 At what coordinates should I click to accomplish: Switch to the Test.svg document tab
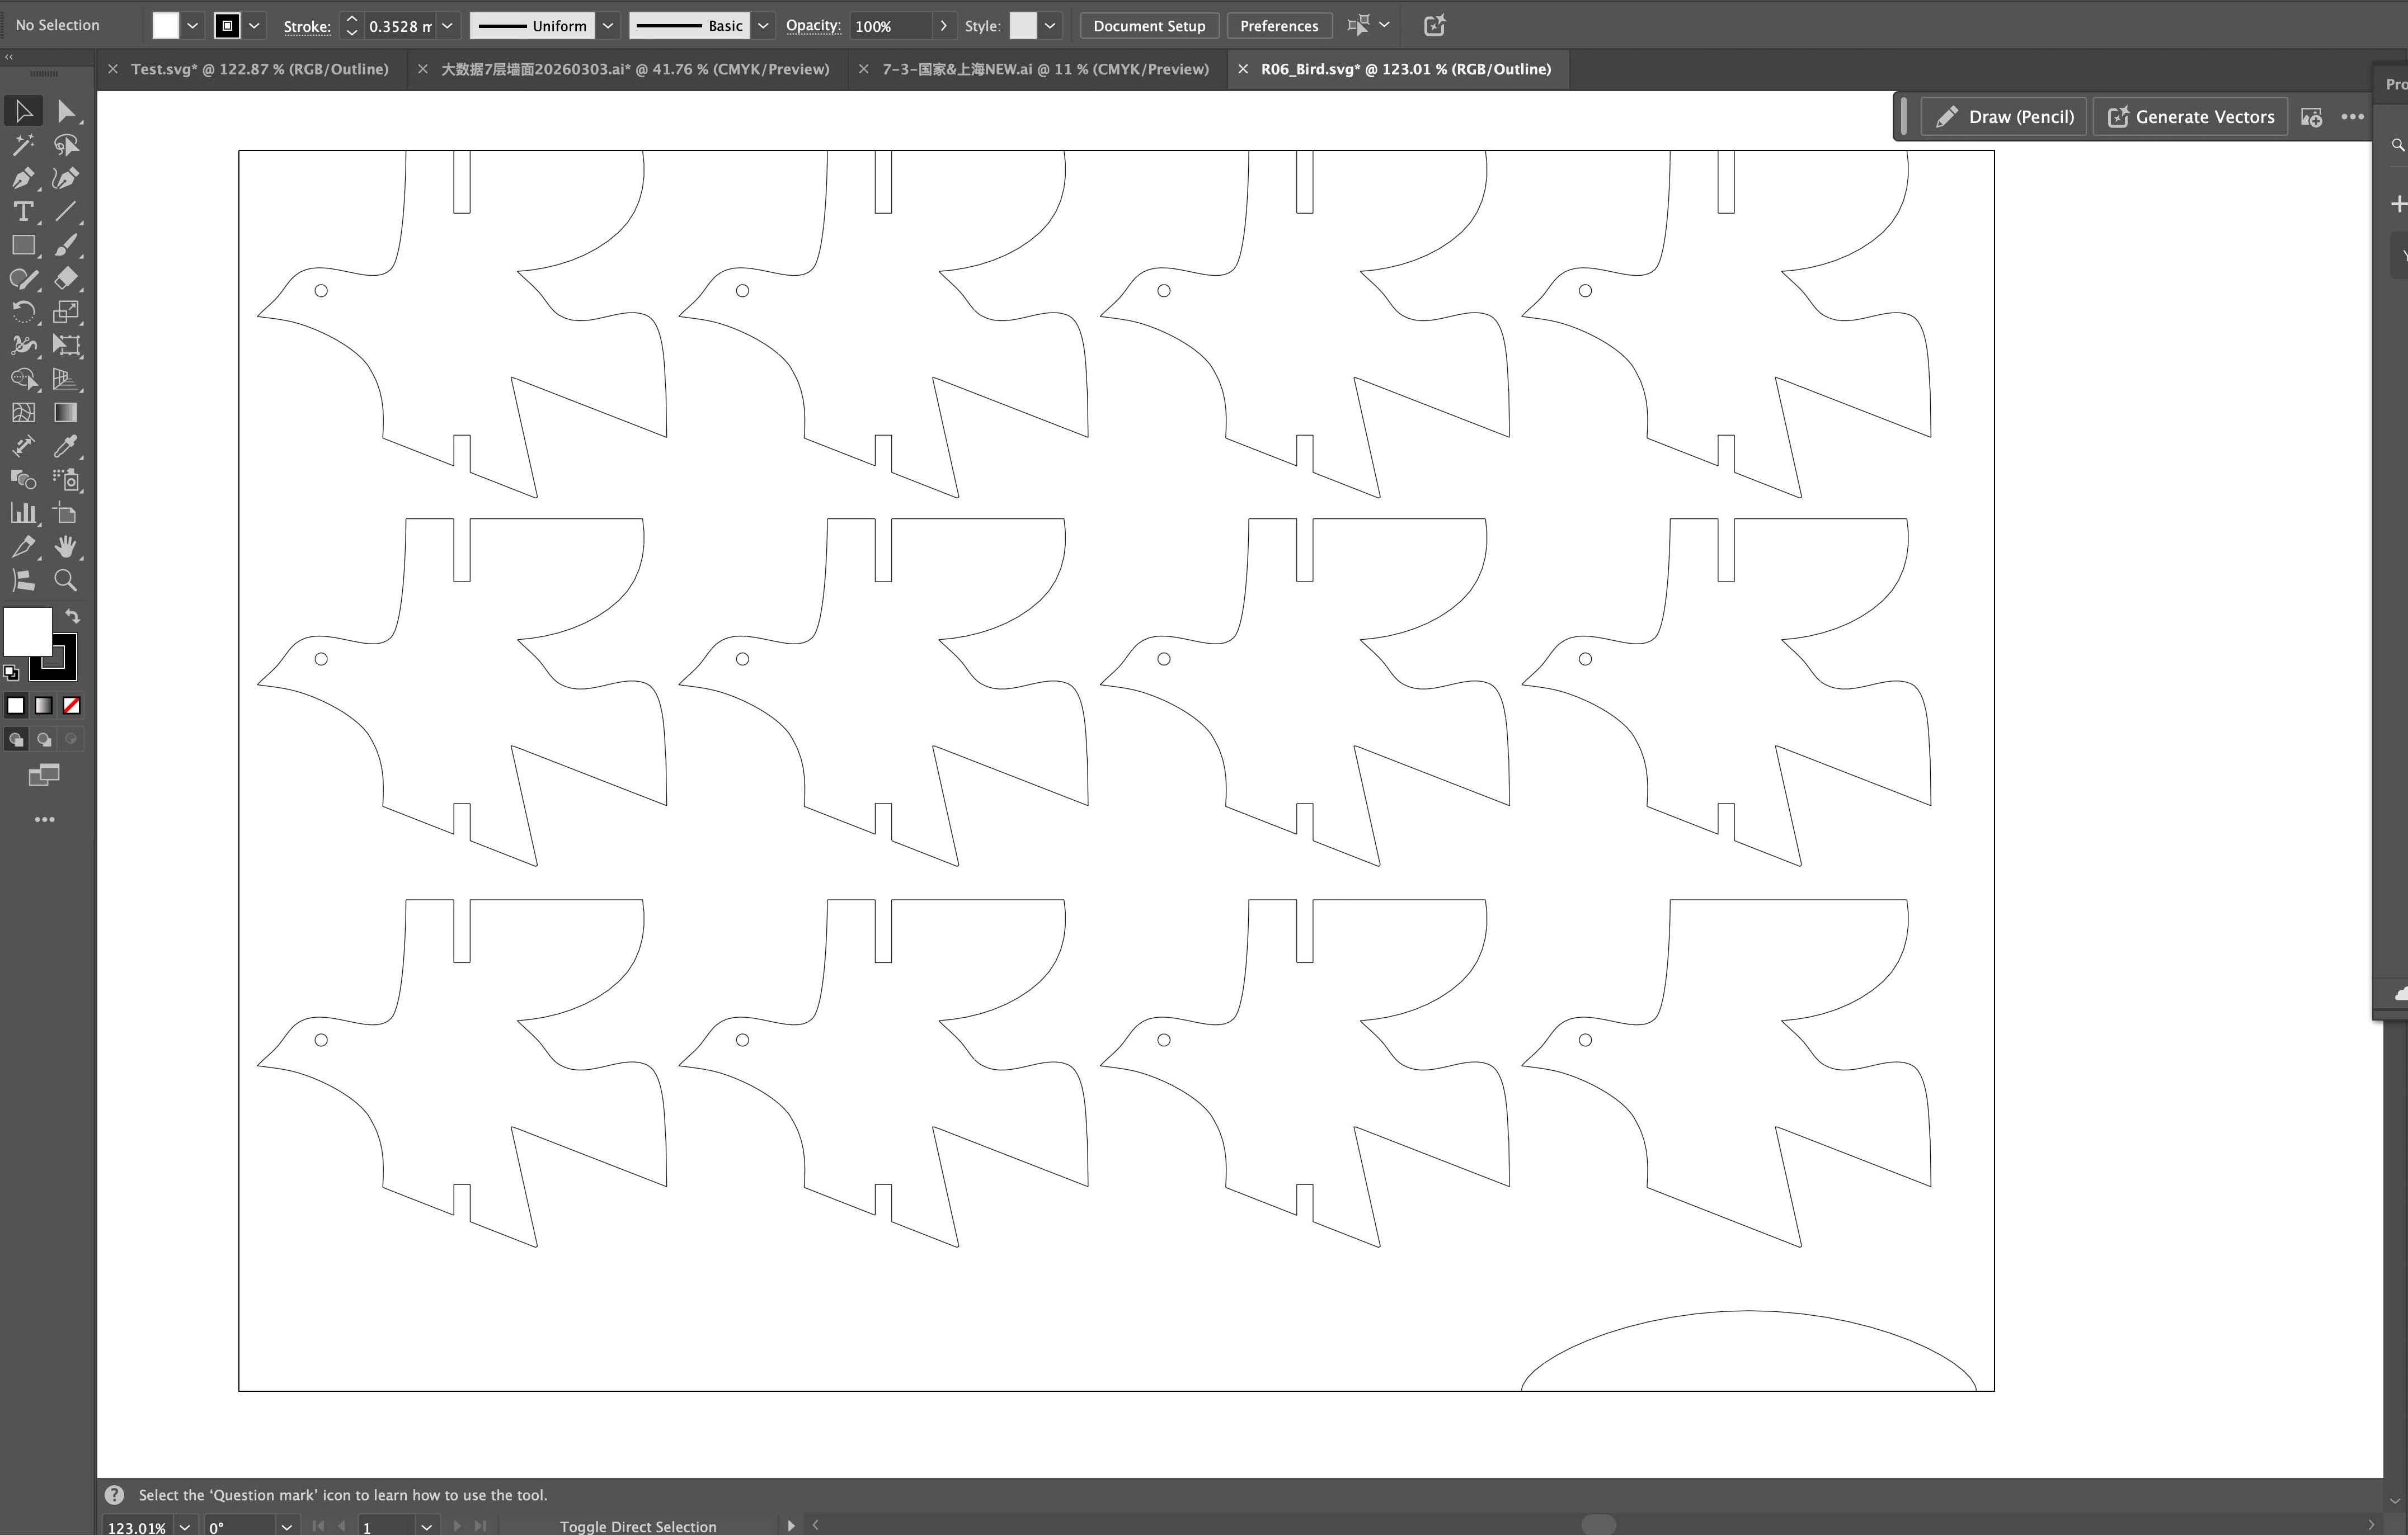pyautogui.click(x=260, y=68)
